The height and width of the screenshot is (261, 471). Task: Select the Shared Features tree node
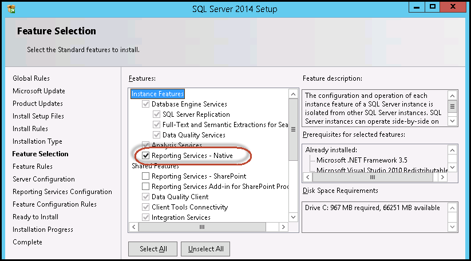point(155,166)
